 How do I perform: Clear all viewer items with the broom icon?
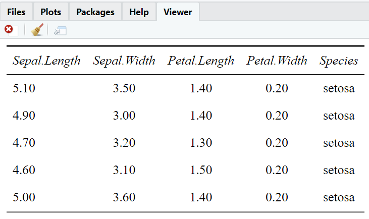pos(36,30)
